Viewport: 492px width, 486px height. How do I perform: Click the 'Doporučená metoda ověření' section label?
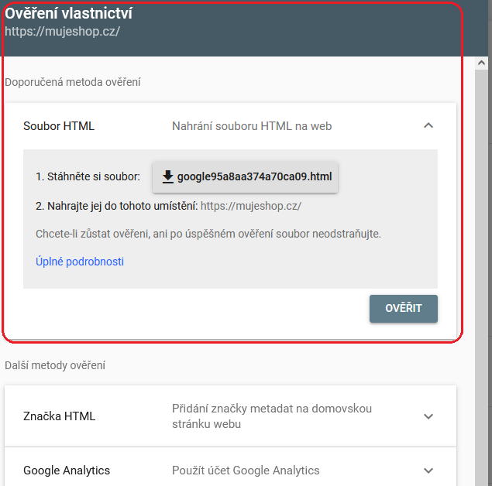click(x=73, y=81)
